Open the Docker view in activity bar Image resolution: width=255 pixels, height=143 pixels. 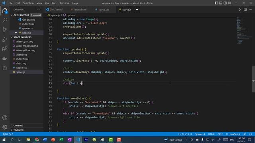[x=5, y=58]
